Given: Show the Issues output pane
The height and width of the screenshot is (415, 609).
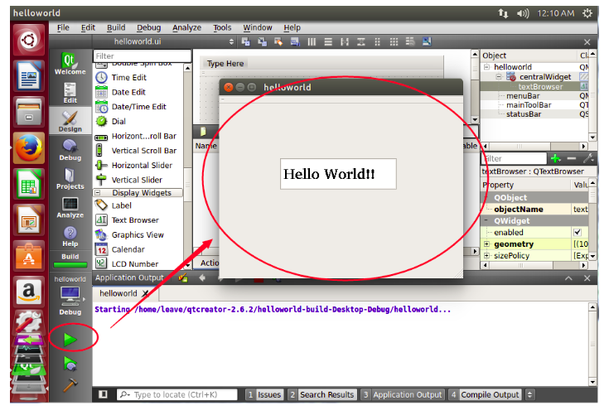Looking at the screenshot, I should click(x=265, y=395).
